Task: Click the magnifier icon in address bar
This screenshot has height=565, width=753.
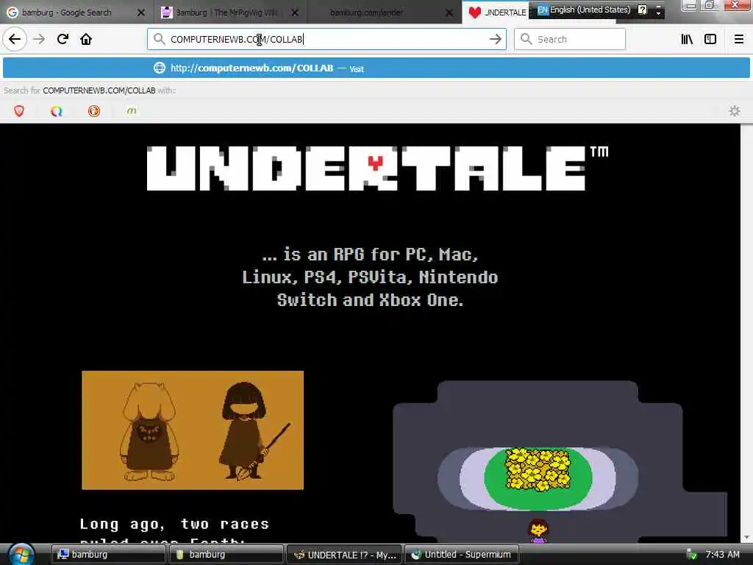Action: 159,39
